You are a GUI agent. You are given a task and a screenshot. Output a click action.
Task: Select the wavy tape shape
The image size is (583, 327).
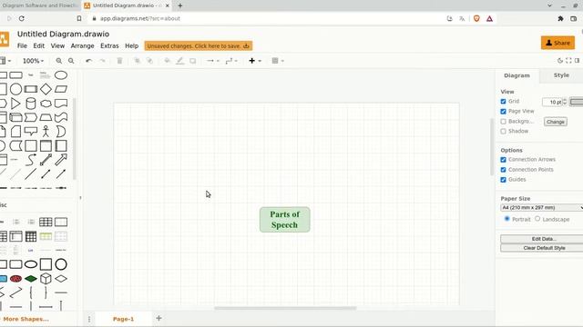pos(61,117)
